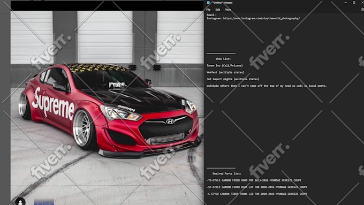
Task: Maximize the Notepad window
Action: coord(354,3)
